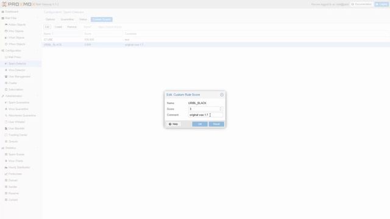Switch to the Options tab
390x219 pixels.
pos(50,19)
